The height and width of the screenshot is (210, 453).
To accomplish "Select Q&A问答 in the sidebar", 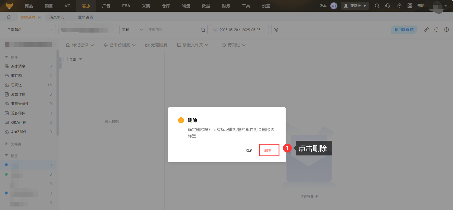I will pos(28,123).
